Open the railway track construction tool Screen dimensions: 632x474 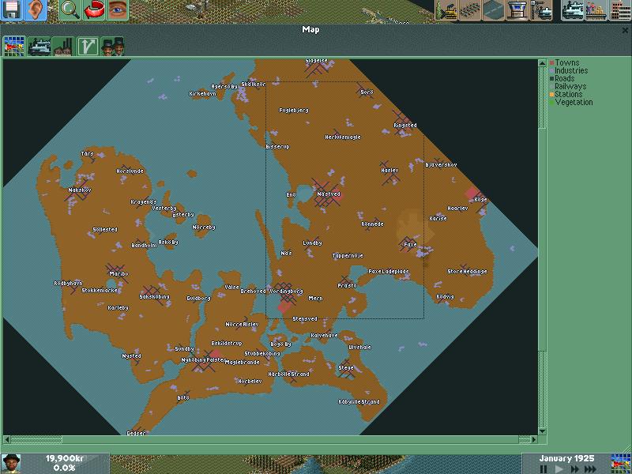[x=470, y=9]
